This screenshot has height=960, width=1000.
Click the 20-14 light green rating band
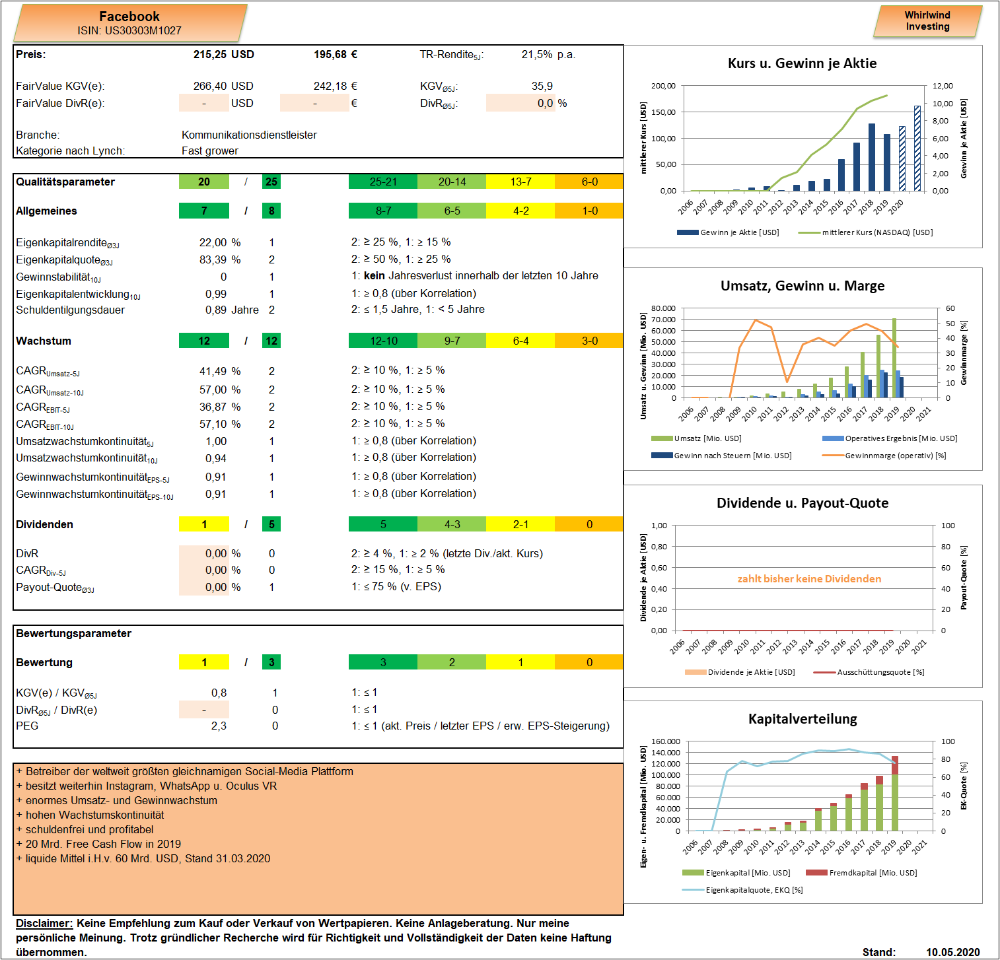(452, 182)
